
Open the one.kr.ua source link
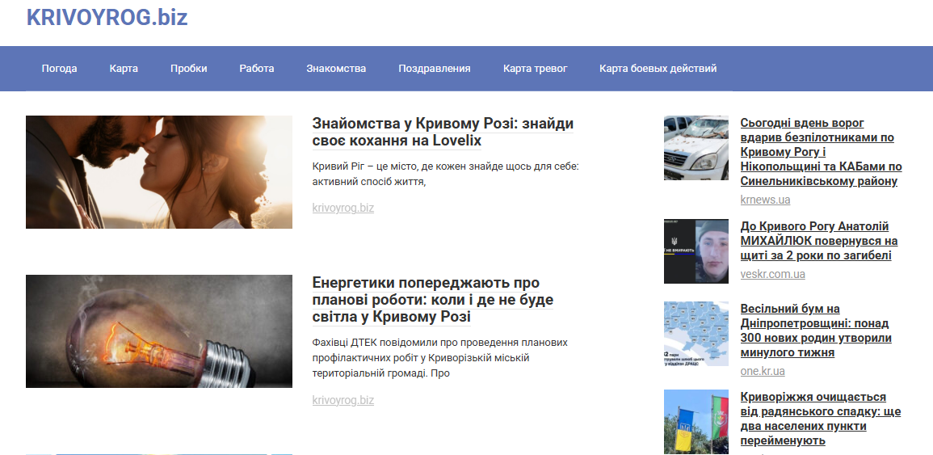coord(763,371)
